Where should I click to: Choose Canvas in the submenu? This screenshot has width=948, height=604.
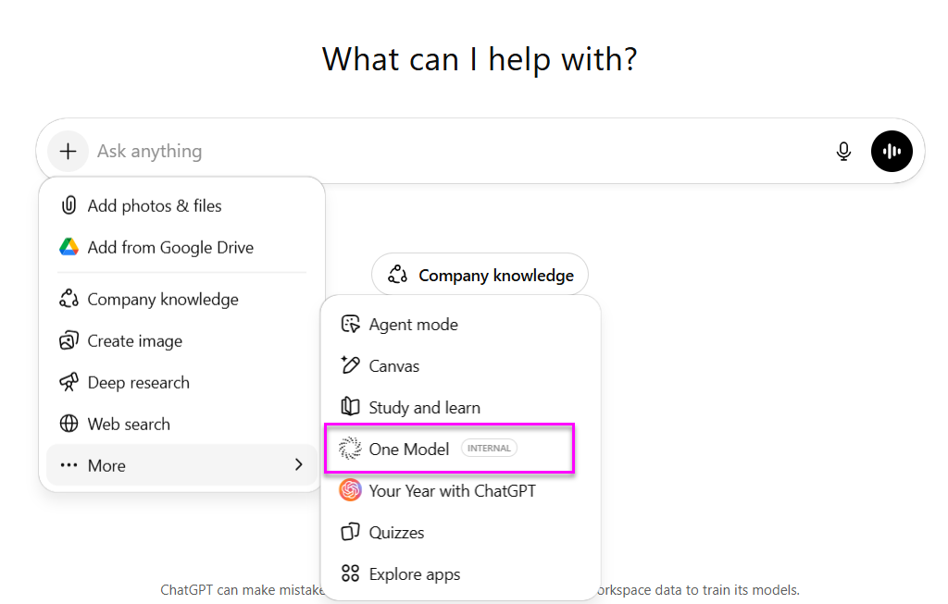(393, 366)
